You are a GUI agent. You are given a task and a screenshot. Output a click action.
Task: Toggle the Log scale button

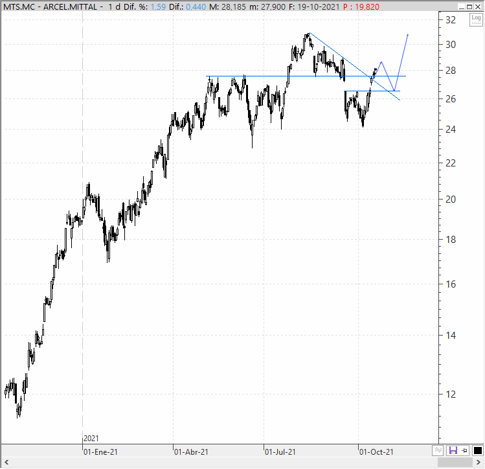[476, 20]
